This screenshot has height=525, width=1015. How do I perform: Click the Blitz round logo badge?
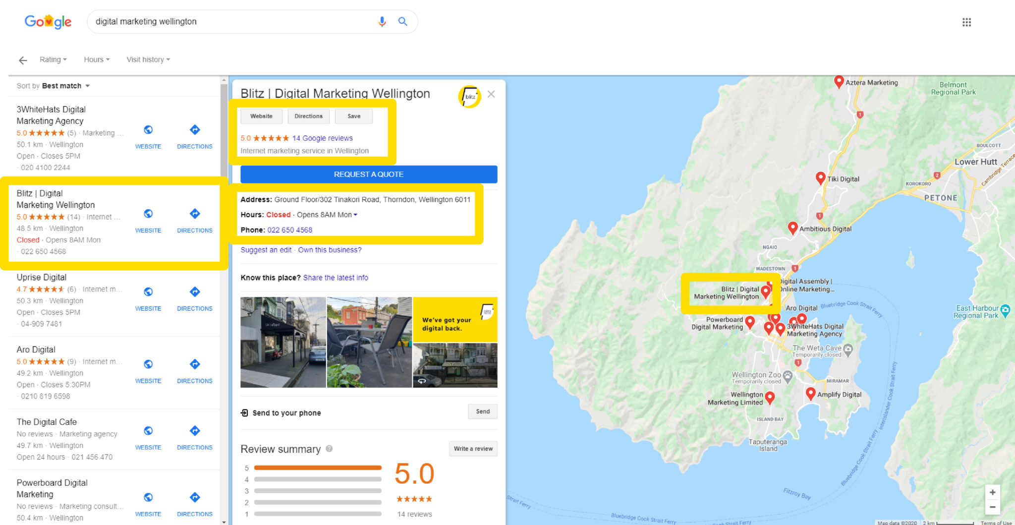(x=469, y=97)
